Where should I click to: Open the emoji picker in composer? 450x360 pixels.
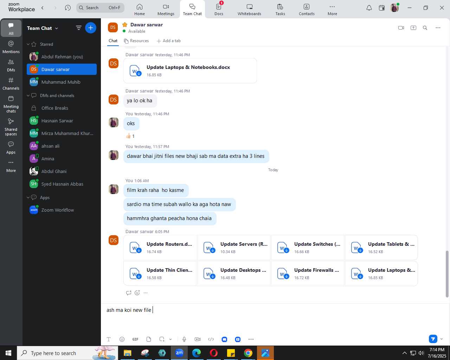(x=122, y=339)
